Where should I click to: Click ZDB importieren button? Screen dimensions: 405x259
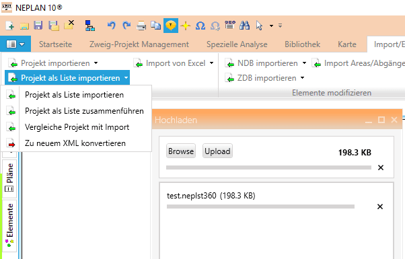260,78
